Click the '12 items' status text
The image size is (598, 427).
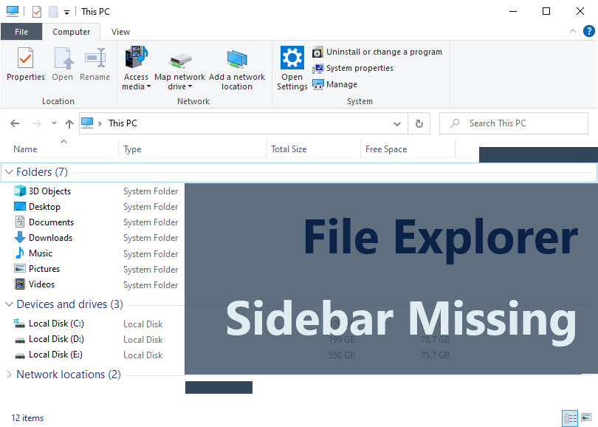pos(27,418)
